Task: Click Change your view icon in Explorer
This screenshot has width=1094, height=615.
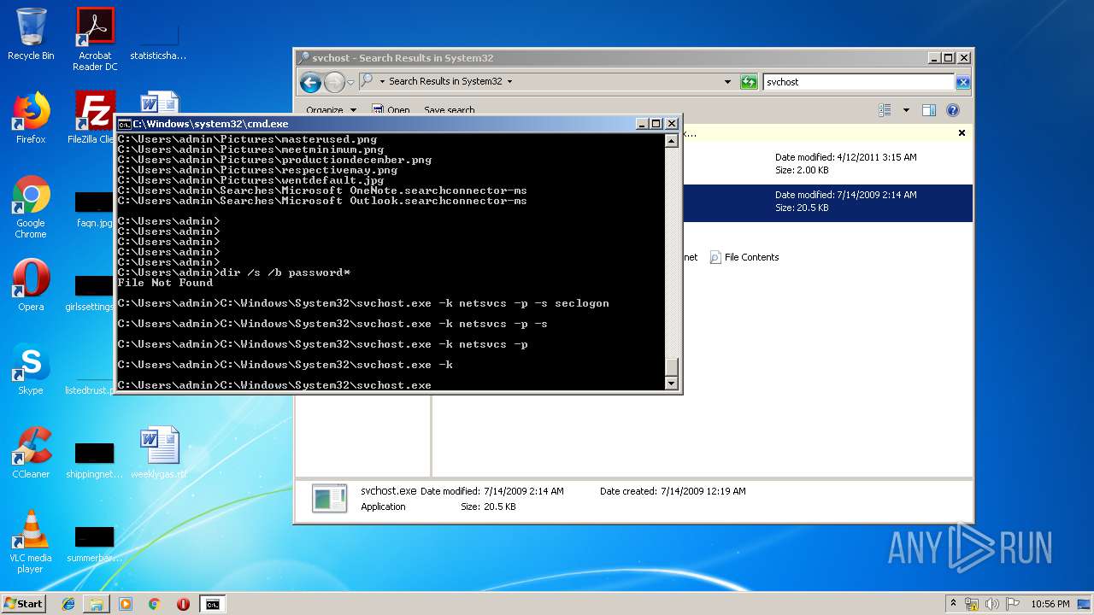Action: tap(885, 110)
